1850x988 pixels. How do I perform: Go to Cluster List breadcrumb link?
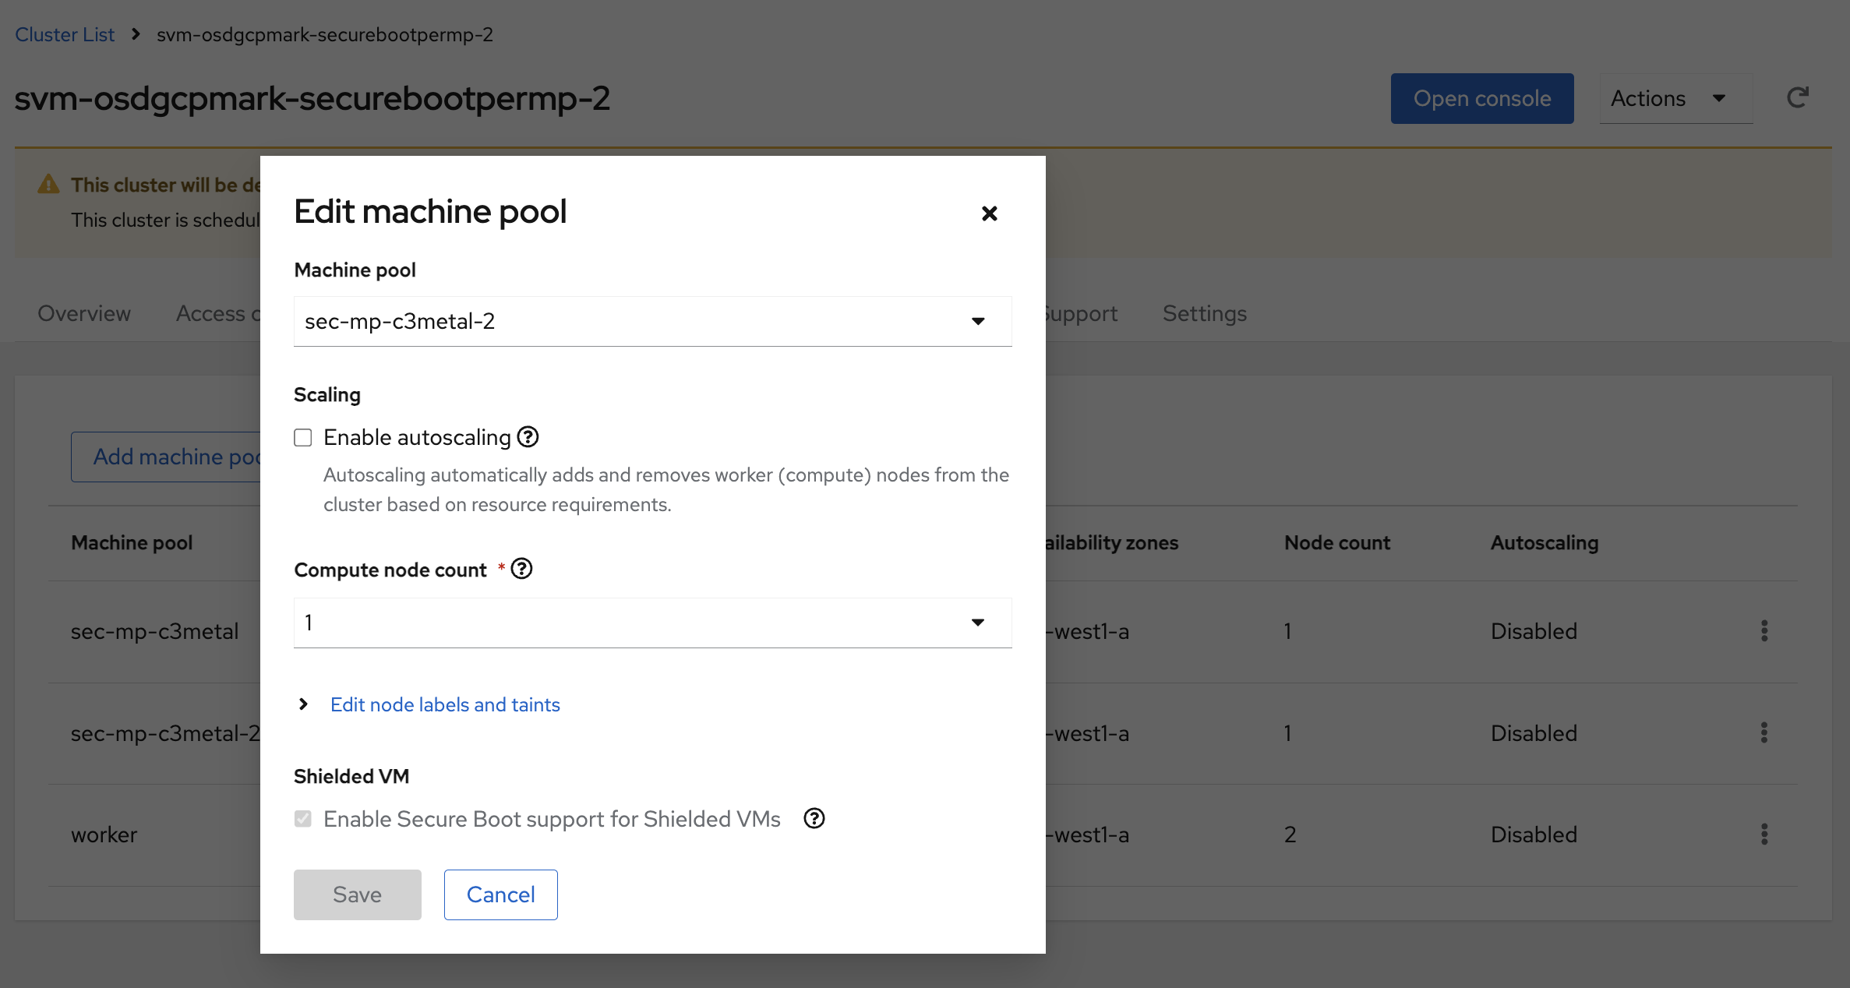65,34
